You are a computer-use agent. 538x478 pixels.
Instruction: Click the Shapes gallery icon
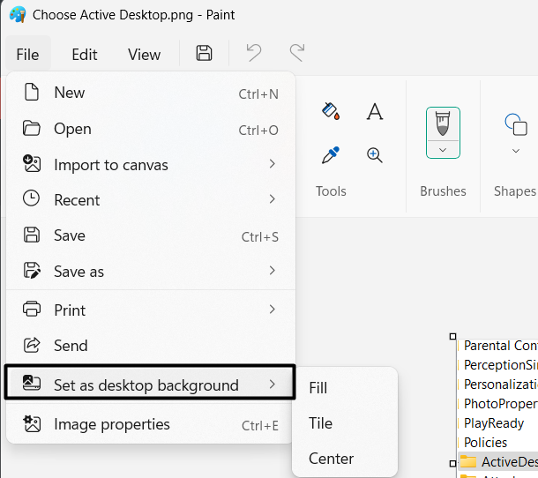pyautogui.click(x=515, y=123)
